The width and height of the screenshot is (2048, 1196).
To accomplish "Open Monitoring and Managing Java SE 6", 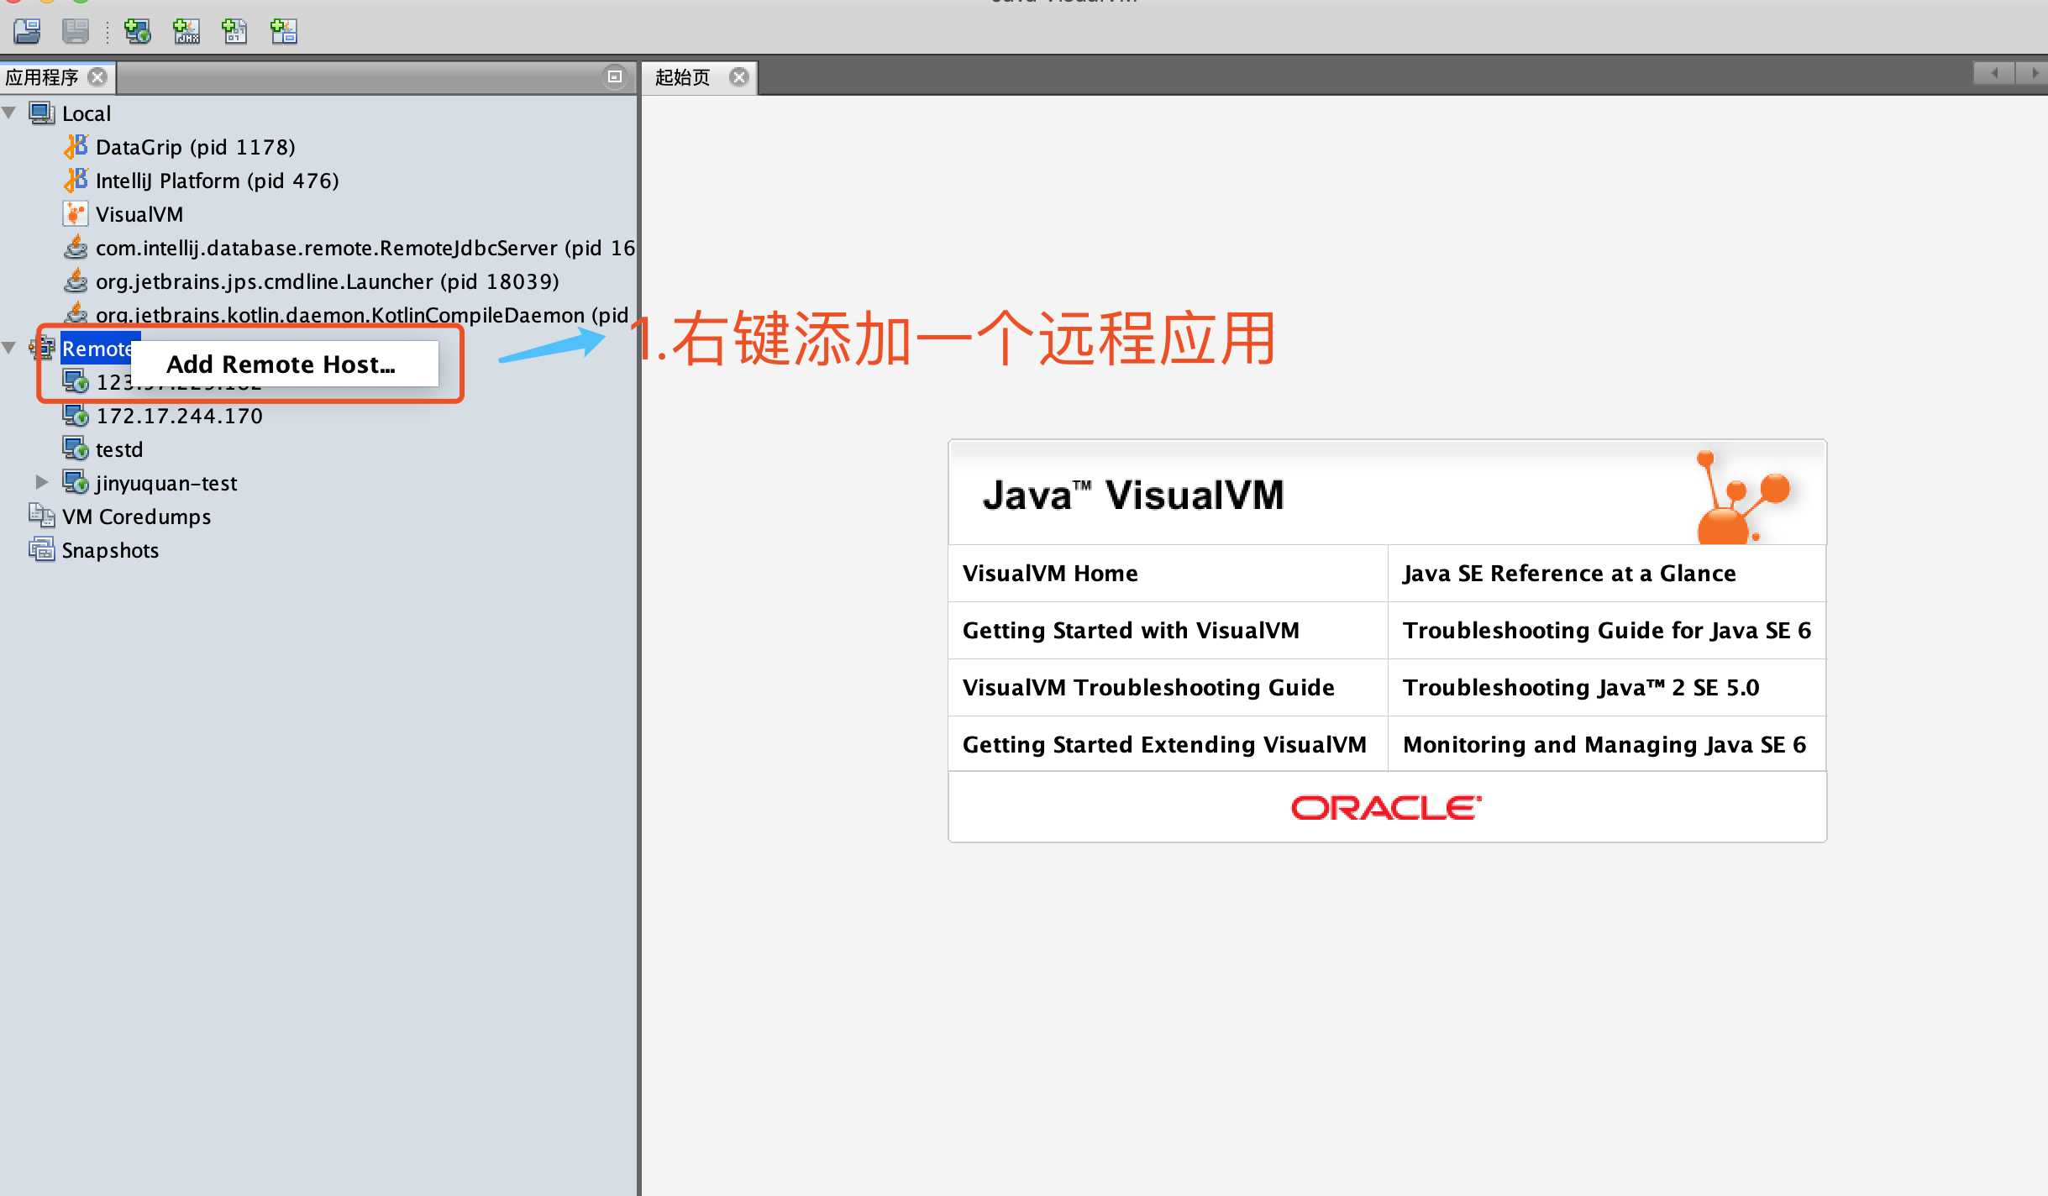I will pyautogui.click(x=1604, y=744).
